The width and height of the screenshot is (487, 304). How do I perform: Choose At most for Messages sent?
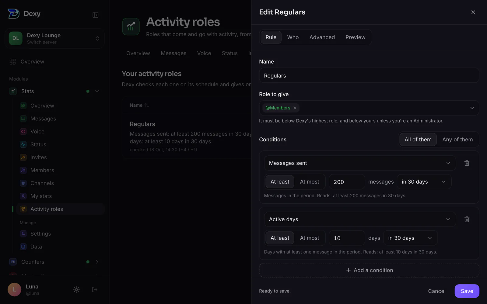[x=310, y=182]
